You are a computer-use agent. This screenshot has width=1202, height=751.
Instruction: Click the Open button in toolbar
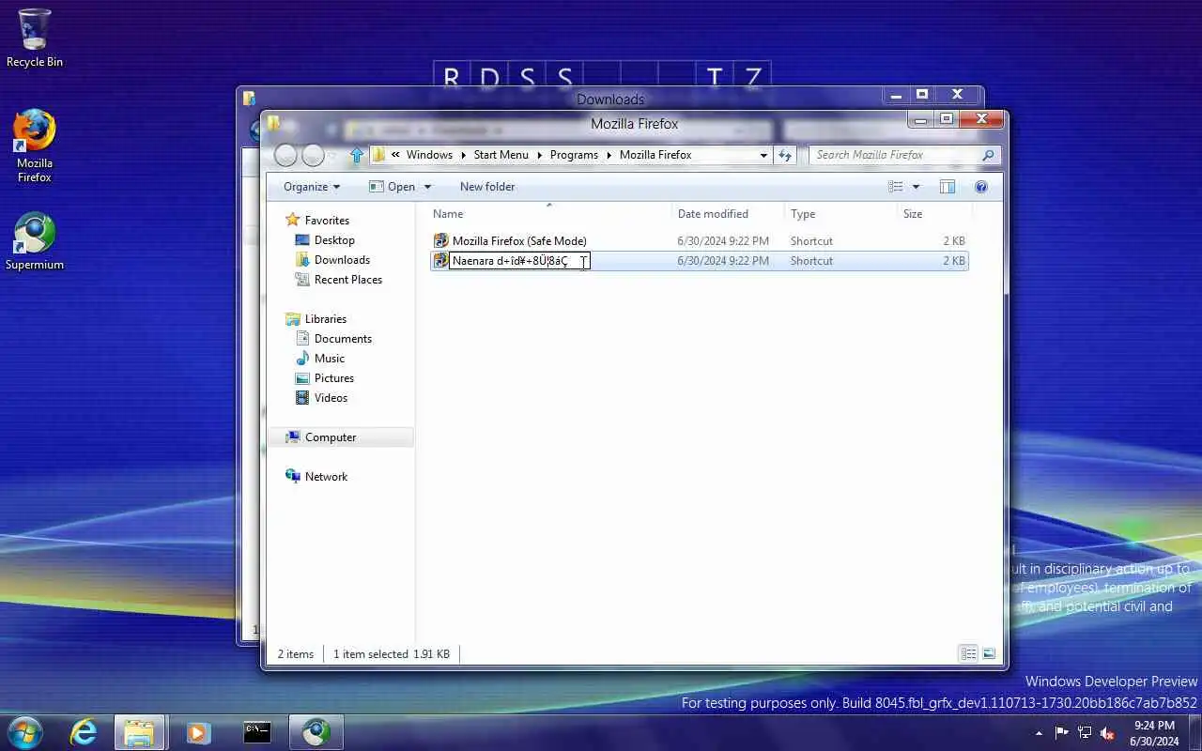(x=393, y=187)
